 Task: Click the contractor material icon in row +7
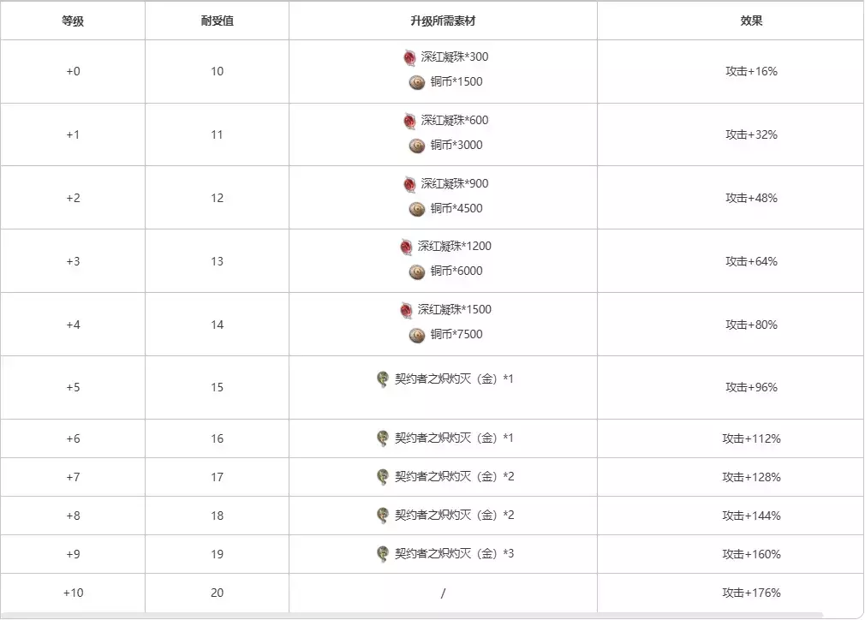tap(383, 477)
